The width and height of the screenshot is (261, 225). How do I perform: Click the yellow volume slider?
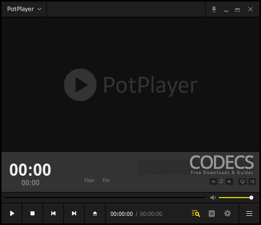click(236, 198)
